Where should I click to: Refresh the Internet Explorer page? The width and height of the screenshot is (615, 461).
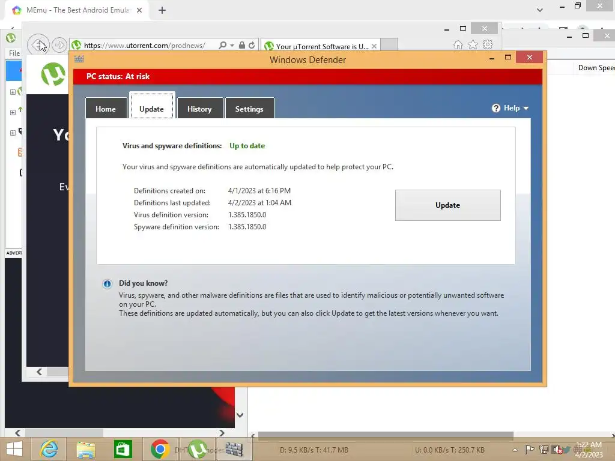[x=252, y=45]
